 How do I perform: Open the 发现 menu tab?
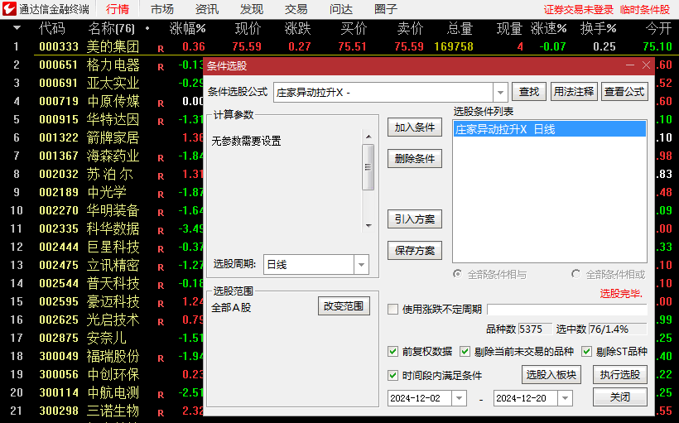point(252,9)
